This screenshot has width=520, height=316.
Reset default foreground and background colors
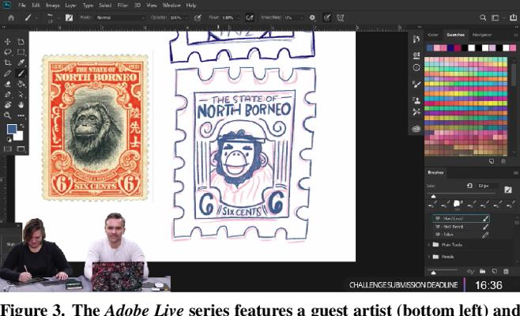[x=9, y=140]
